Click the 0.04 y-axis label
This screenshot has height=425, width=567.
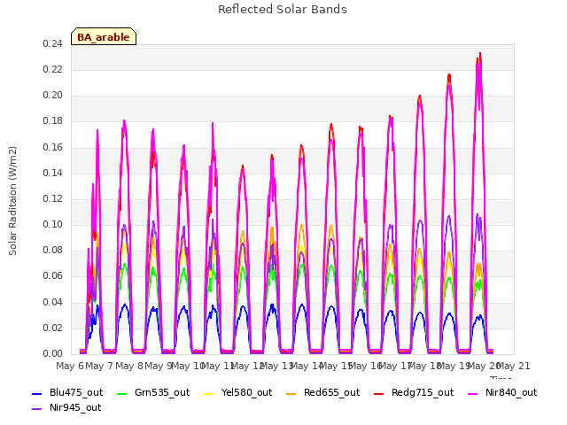pyautogui.click(x=52, y=302)
